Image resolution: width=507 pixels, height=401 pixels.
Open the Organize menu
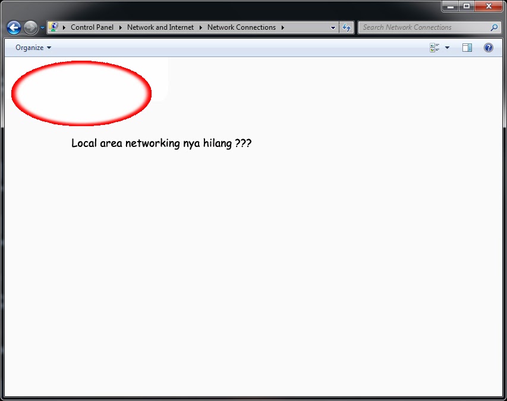(31, 47)
